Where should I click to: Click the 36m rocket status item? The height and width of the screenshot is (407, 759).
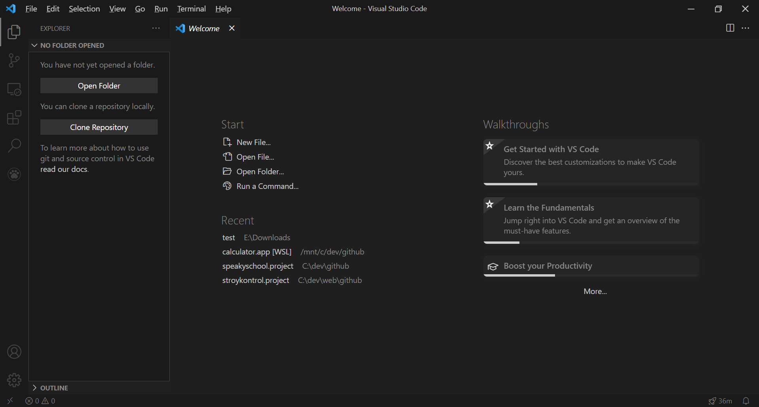pos(720,401)
